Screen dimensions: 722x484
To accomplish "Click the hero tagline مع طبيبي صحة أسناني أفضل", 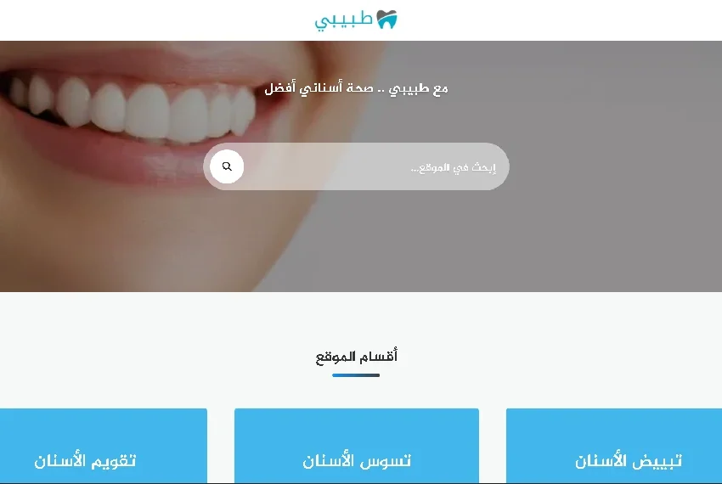I will [x=357, y=88].
